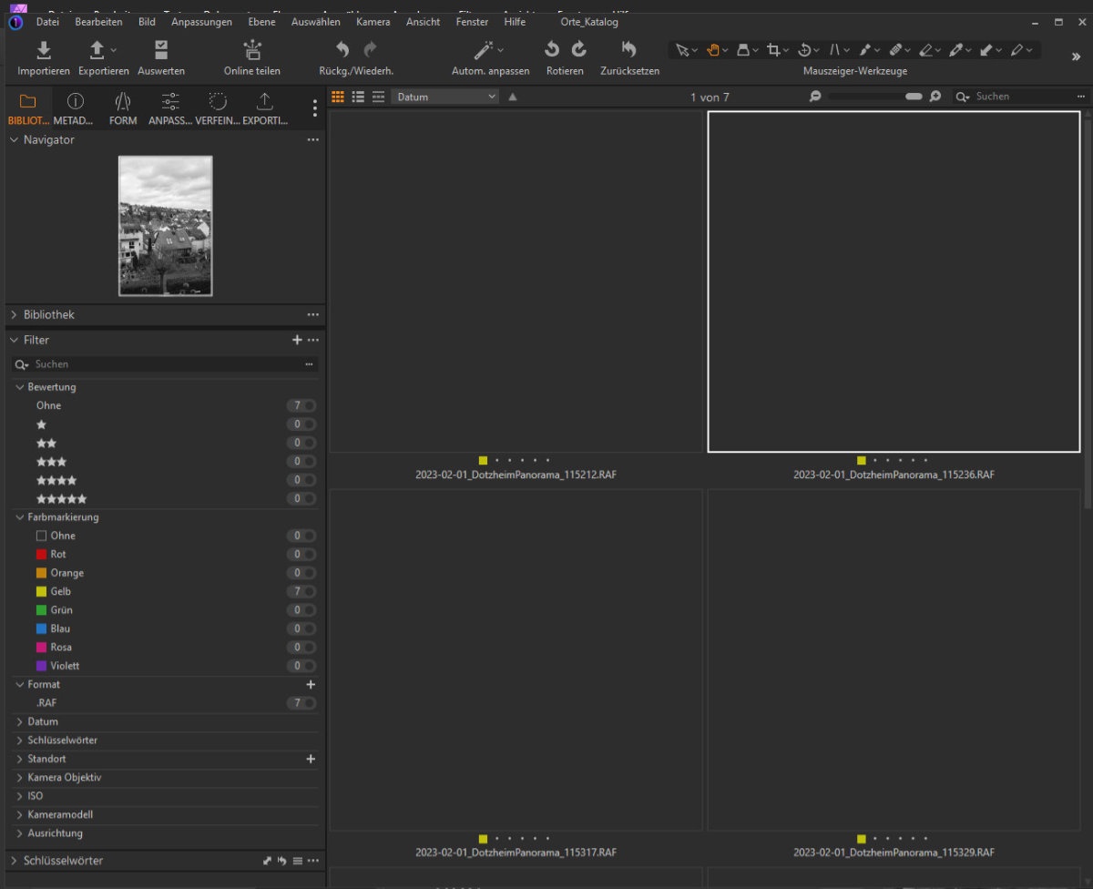Open Online teilen sharing icon
1093x889 pixels.
coord(252,50)
